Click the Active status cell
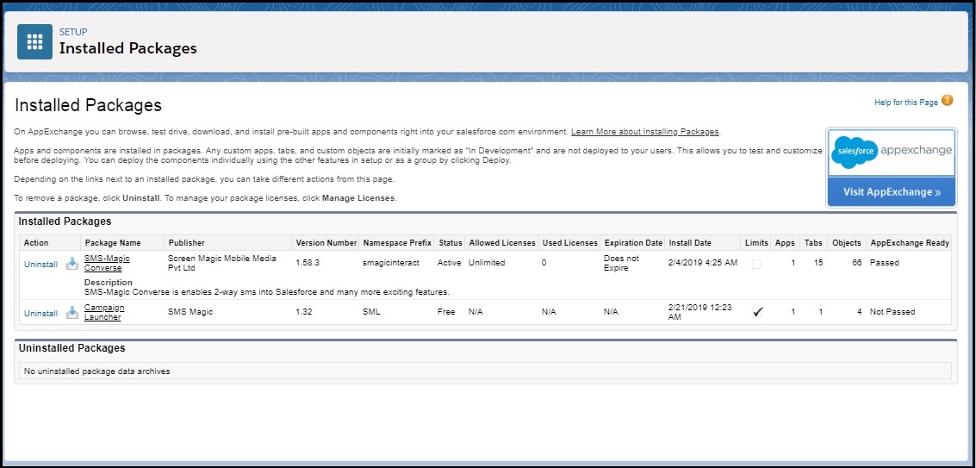Image resolution: width=976 pixels, height=468 pixels. 450,263
